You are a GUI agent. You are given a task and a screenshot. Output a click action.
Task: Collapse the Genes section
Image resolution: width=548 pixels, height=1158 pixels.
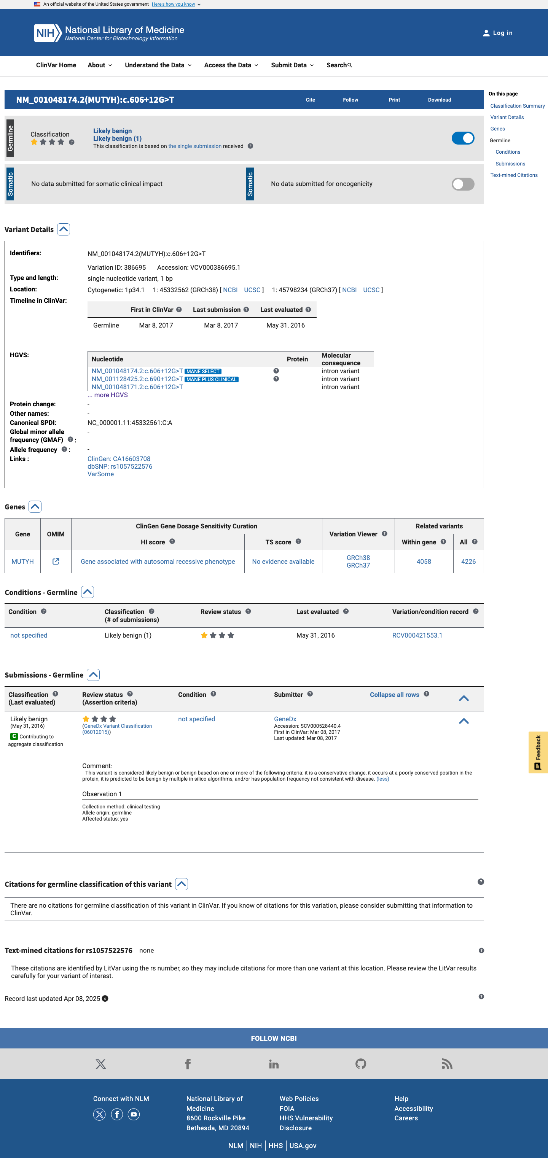click(35, 507)
